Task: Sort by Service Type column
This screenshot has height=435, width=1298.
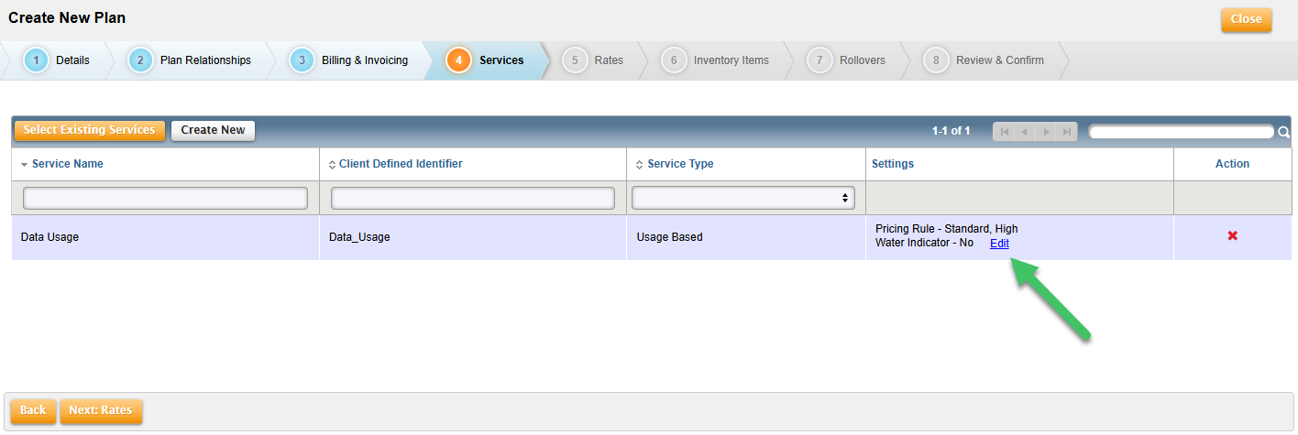Action: [679, 164]
